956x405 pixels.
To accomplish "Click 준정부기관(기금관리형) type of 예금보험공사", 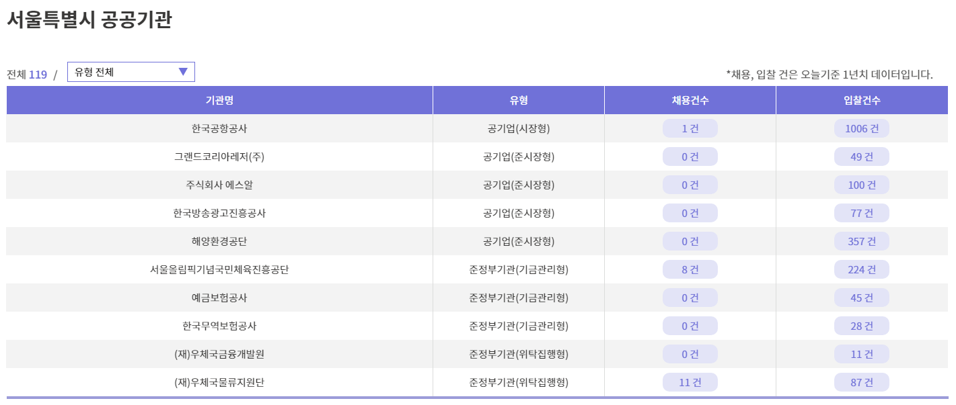I will (519, 298).
